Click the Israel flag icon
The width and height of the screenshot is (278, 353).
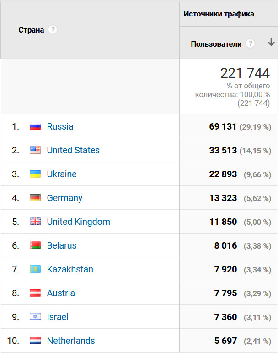click(x=35, y=317)
